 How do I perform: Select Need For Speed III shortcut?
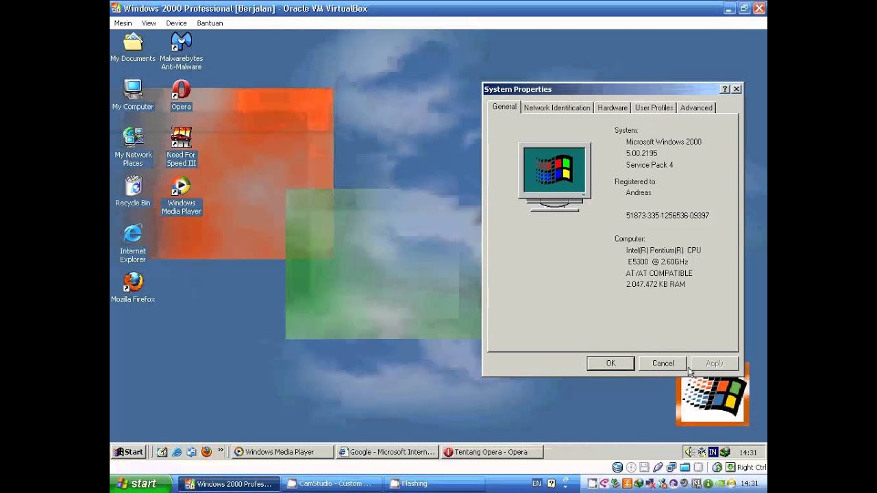coord(181,147)
